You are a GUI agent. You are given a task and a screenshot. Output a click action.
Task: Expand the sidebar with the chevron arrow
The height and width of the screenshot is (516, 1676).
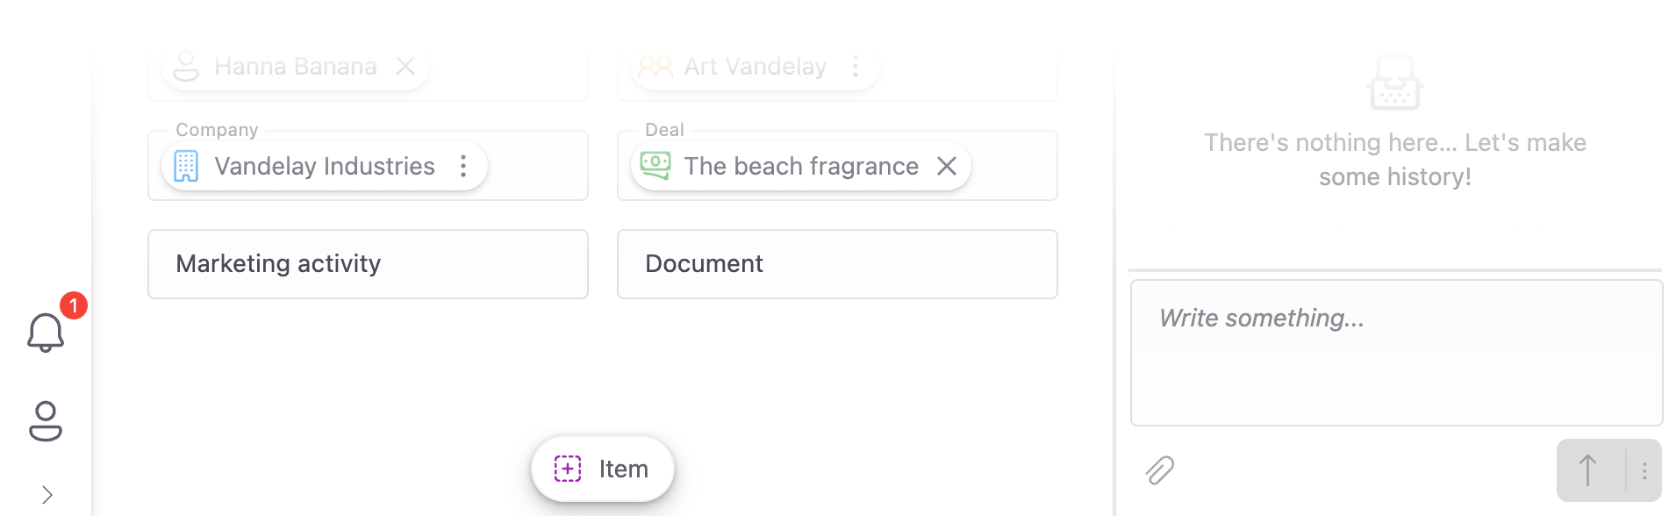click(46, 493)
